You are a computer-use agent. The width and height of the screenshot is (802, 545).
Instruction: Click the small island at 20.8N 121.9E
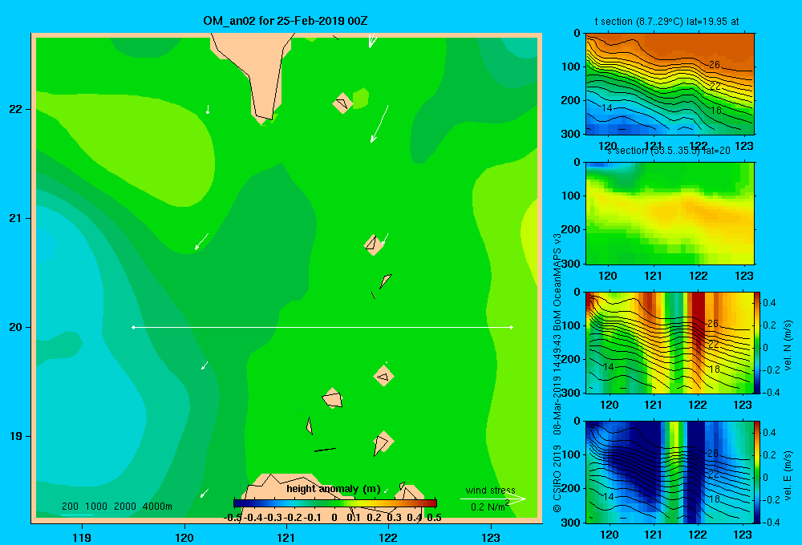pyautogui.click(x=374, y=245)
